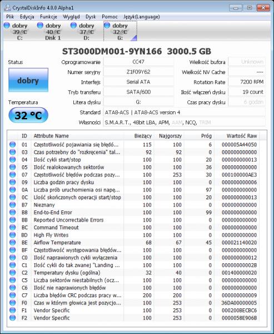This screenshot has height=334, width=274.
Task: Click status orb for attribute B7
Action: 13,204
